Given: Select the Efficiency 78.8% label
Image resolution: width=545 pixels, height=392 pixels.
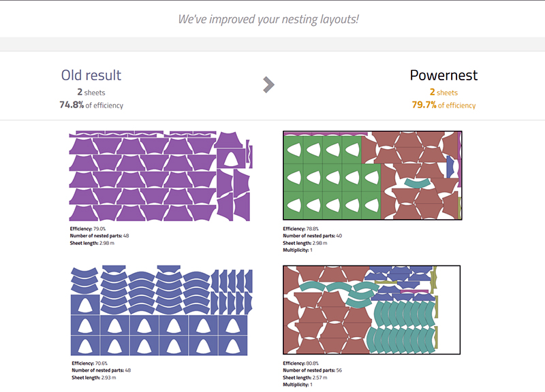Looking at the screenshot, I should 300,229.
